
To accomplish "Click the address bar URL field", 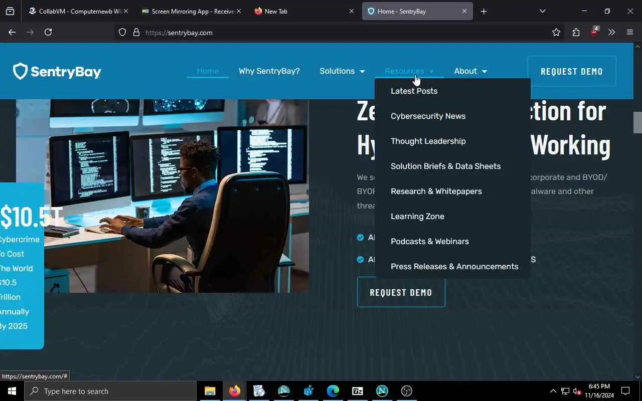I will click(x=331, y=33).
